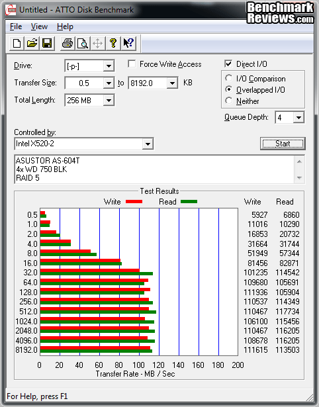Open the File menu
Image resolution: width=319 pixels, height=407 pixels.
16,26
